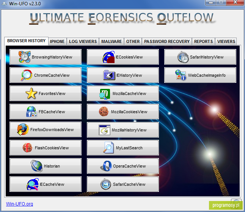Click the yellow star FavoritesView icon
The width and height of the screenshot is (245, 212).
[31, 93]
